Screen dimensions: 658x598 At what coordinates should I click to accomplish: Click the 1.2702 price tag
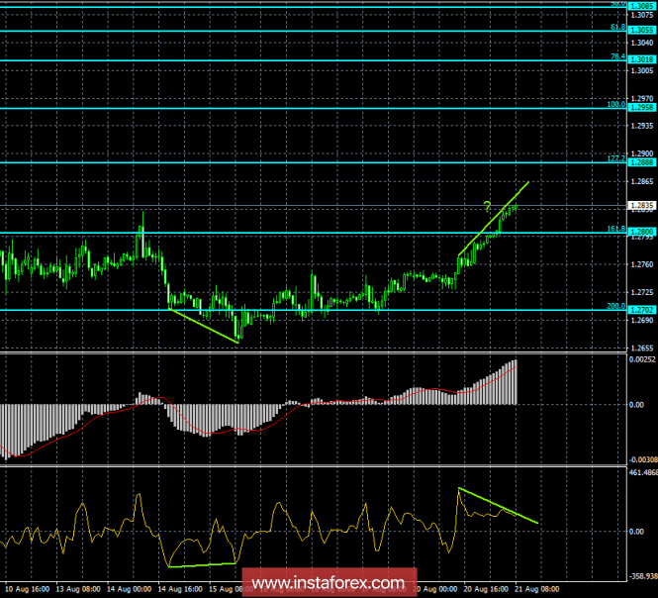click(x=641, y=310)
